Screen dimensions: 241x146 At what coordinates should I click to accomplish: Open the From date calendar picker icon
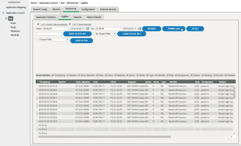88,29
